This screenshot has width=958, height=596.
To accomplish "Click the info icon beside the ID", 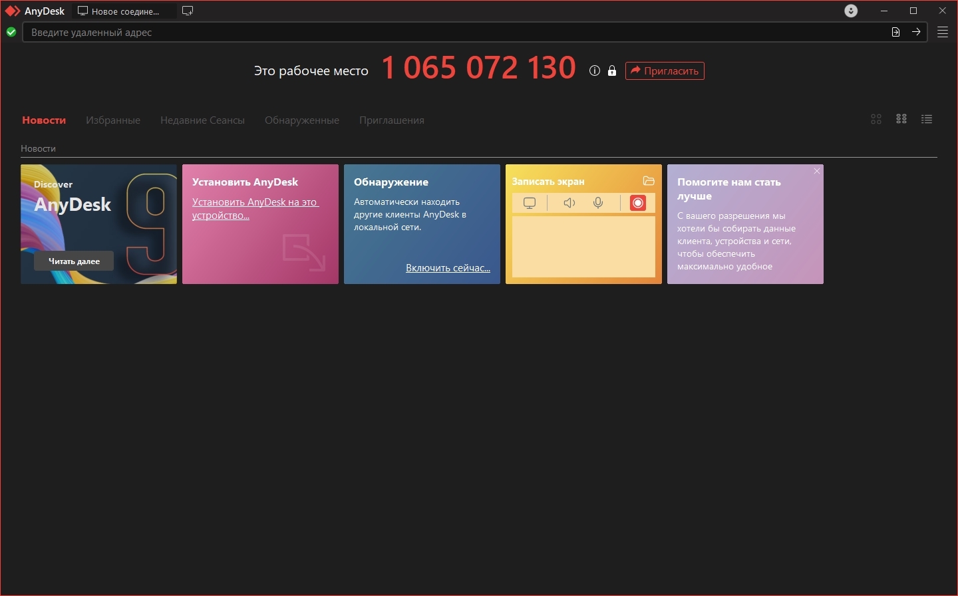I will pos(595,71).
